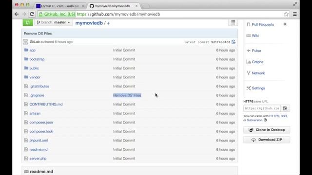Click the browser address bar URL
The image size is (312, 175).
coord(118,14)
